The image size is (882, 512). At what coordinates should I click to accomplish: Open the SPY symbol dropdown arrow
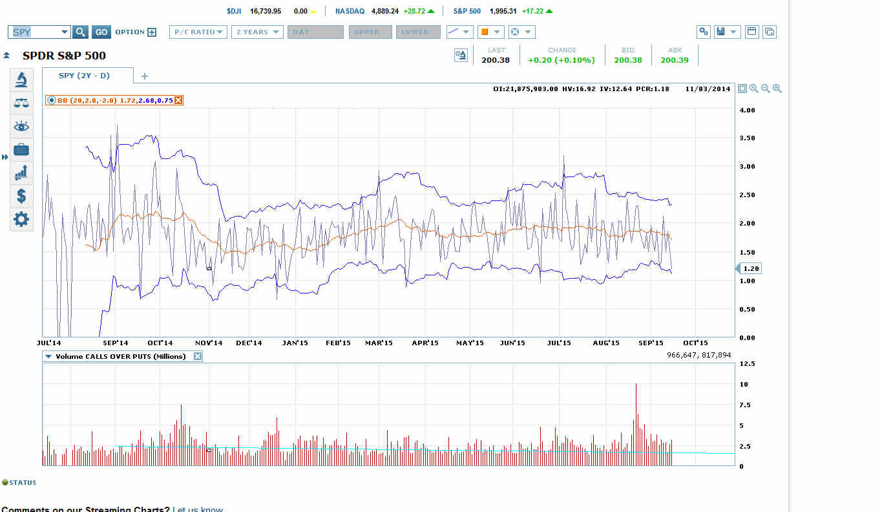coord(65,32)
